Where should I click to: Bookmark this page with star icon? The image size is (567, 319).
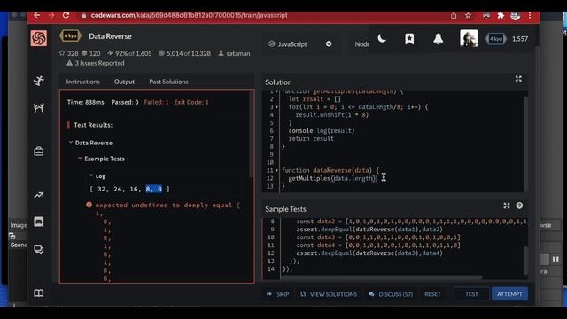[x=469, y=15]
